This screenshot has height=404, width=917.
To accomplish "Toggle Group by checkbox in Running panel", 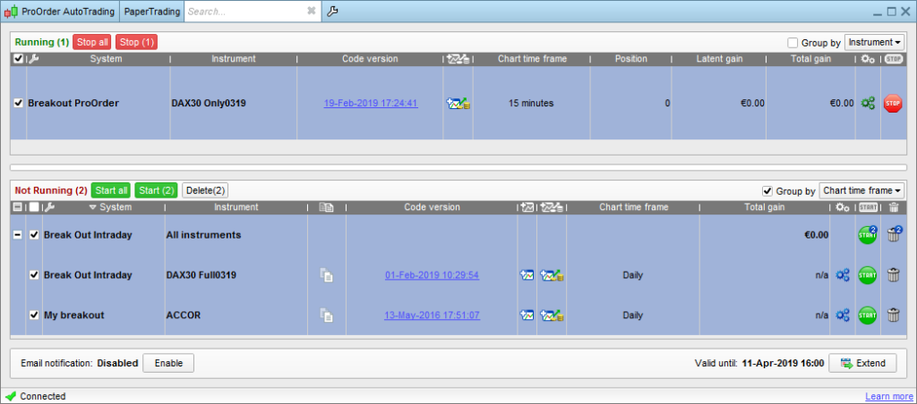I will 793,43.
